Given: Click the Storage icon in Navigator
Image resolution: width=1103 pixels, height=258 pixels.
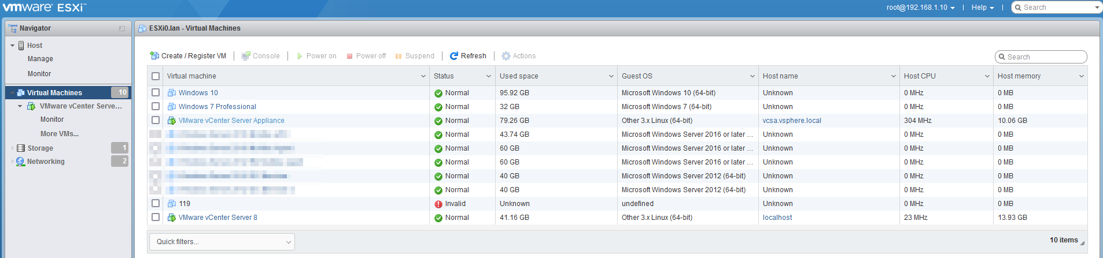Looking at the screenshot, I should (21, 148).
